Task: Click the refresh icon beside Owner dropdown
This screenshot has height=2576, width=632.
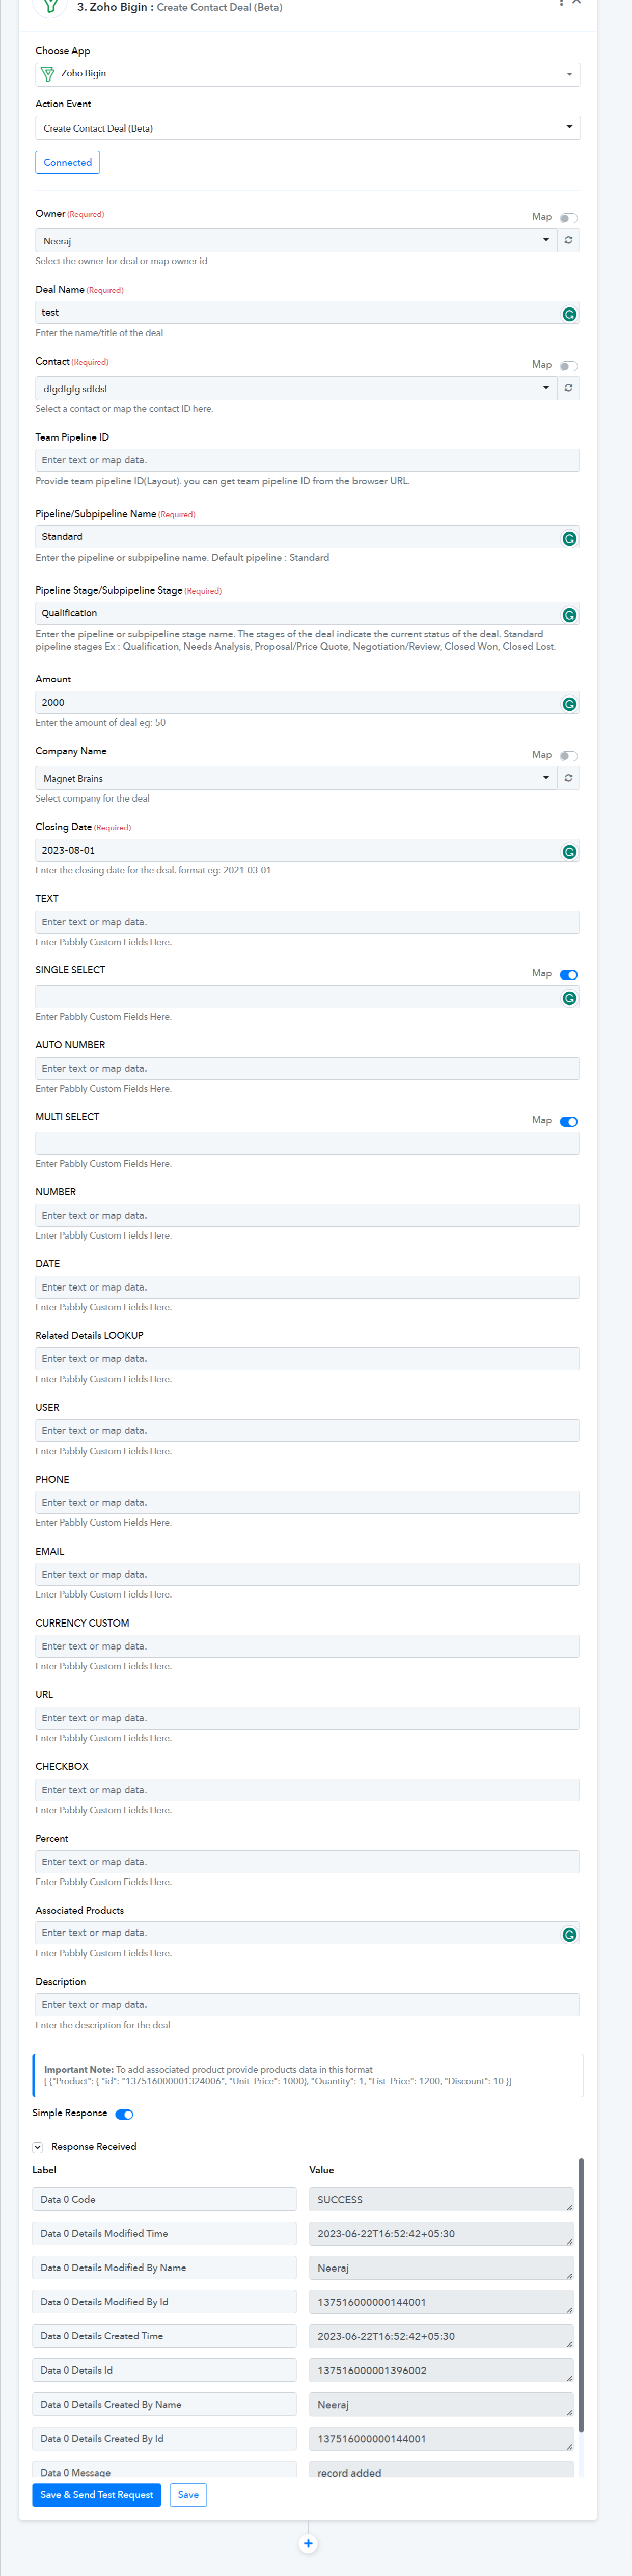Action: 568,241
